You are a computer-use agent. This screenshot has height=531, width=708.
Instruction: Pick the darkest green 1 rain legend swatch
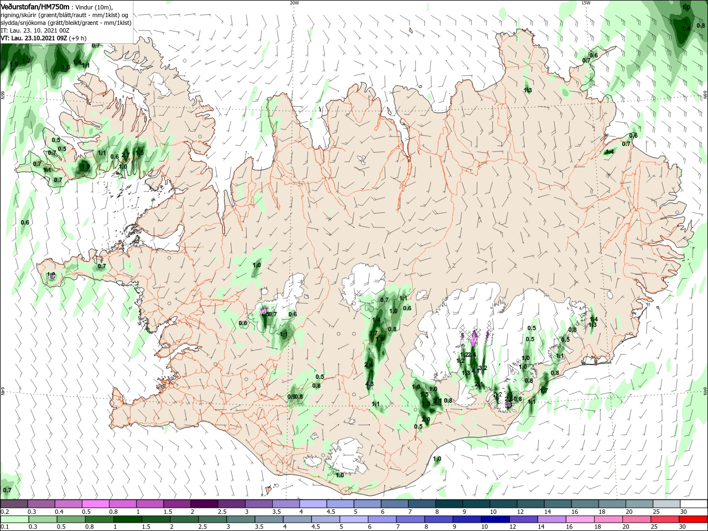click(128, 519)
